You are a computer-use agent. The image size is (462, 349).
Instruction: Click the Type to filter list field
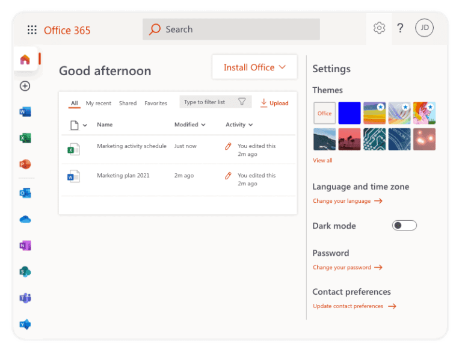[x=209, y=102]
